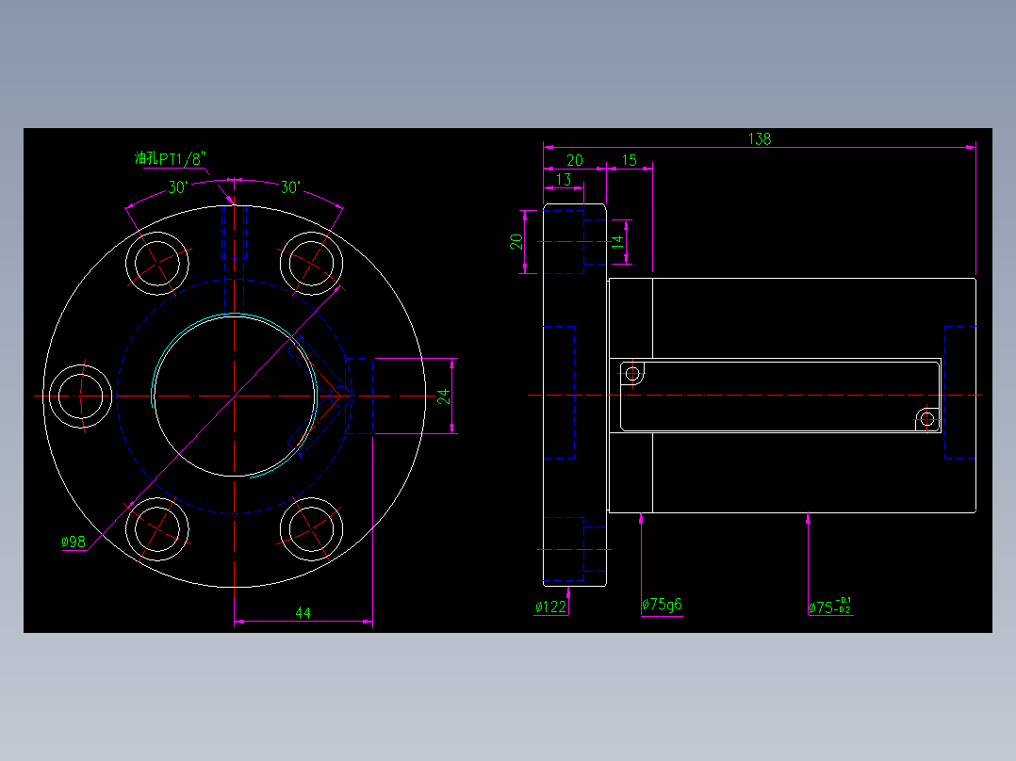Click the 44 horizontal dimension text
This screenshot has height=761, width=1016.
point(303,612)
